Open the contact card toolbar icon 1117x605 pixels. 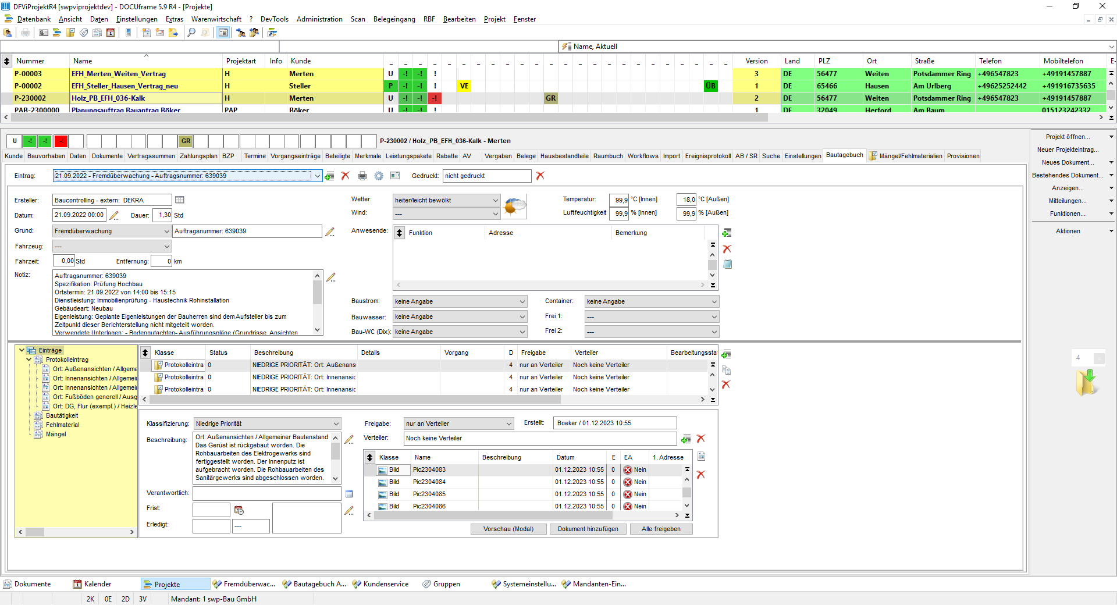[44, 33]
